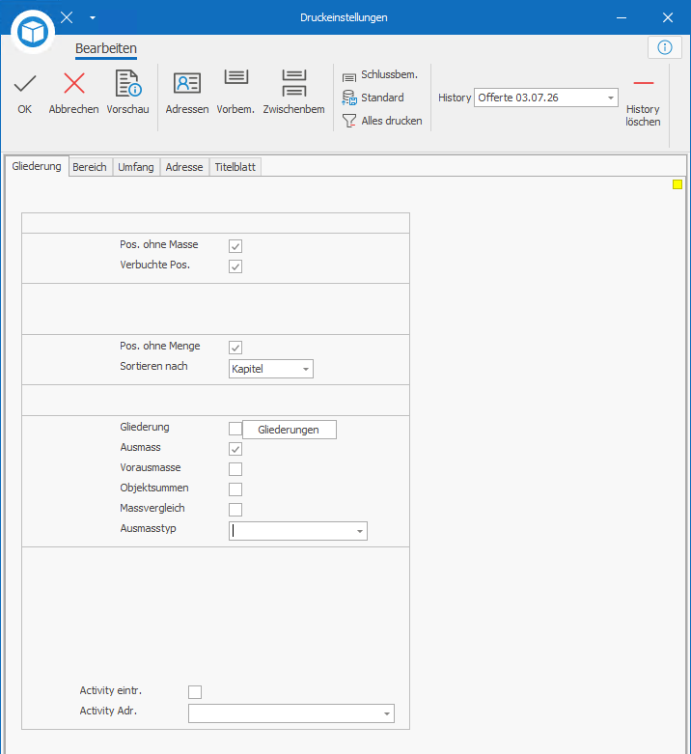Open Schlussbem. closing remarks

[379, 75]
